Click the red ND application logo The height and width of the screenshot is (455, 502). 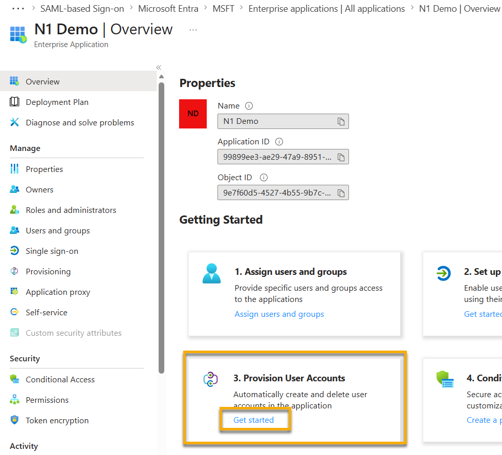click(x=193, y=114)
